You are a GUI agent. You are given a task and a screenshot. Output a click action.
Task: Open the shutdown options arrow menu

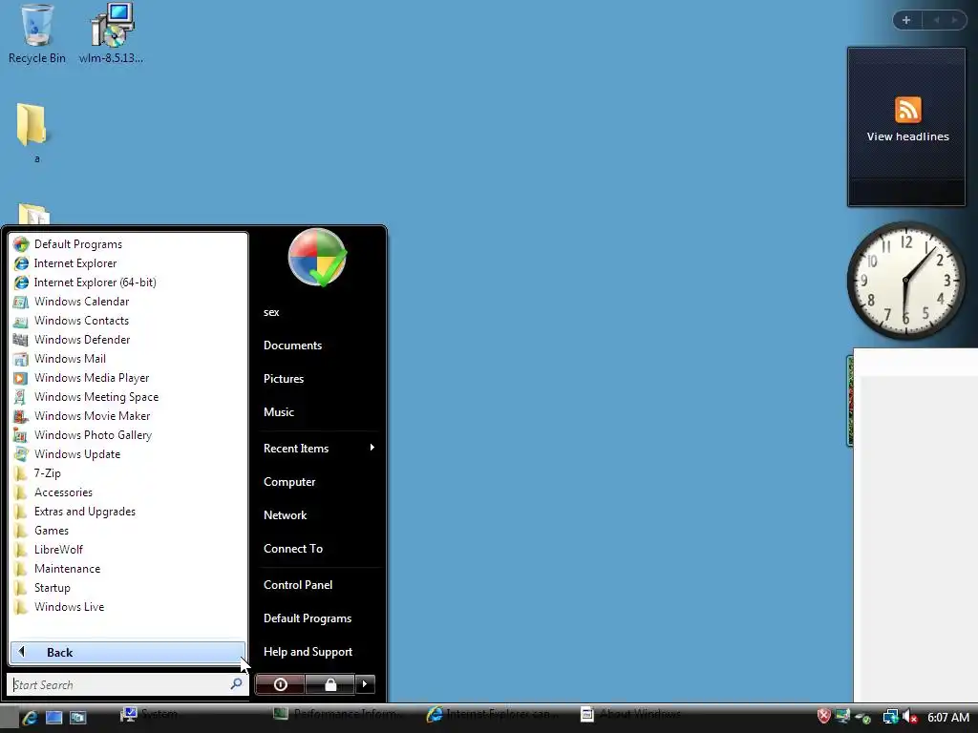(x=365, y=684)
